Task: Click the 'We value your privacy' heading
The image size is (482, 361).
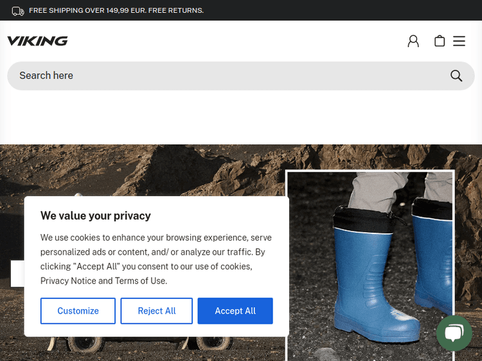Action: pyautogui.click(x=96, y=216)
